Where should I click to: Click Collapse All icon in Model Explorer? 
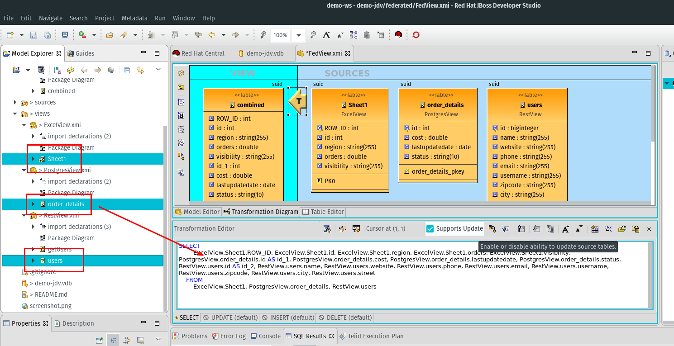click(127, 70)
